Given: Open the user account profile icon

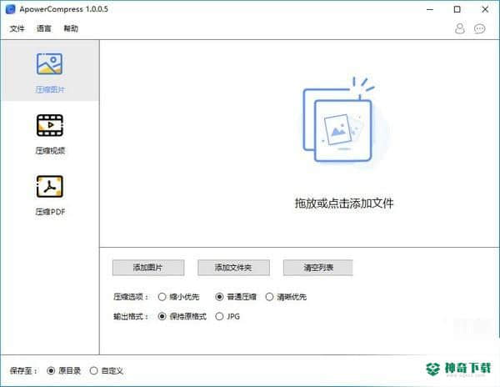Looking at the screenshot, I should 459,28.
